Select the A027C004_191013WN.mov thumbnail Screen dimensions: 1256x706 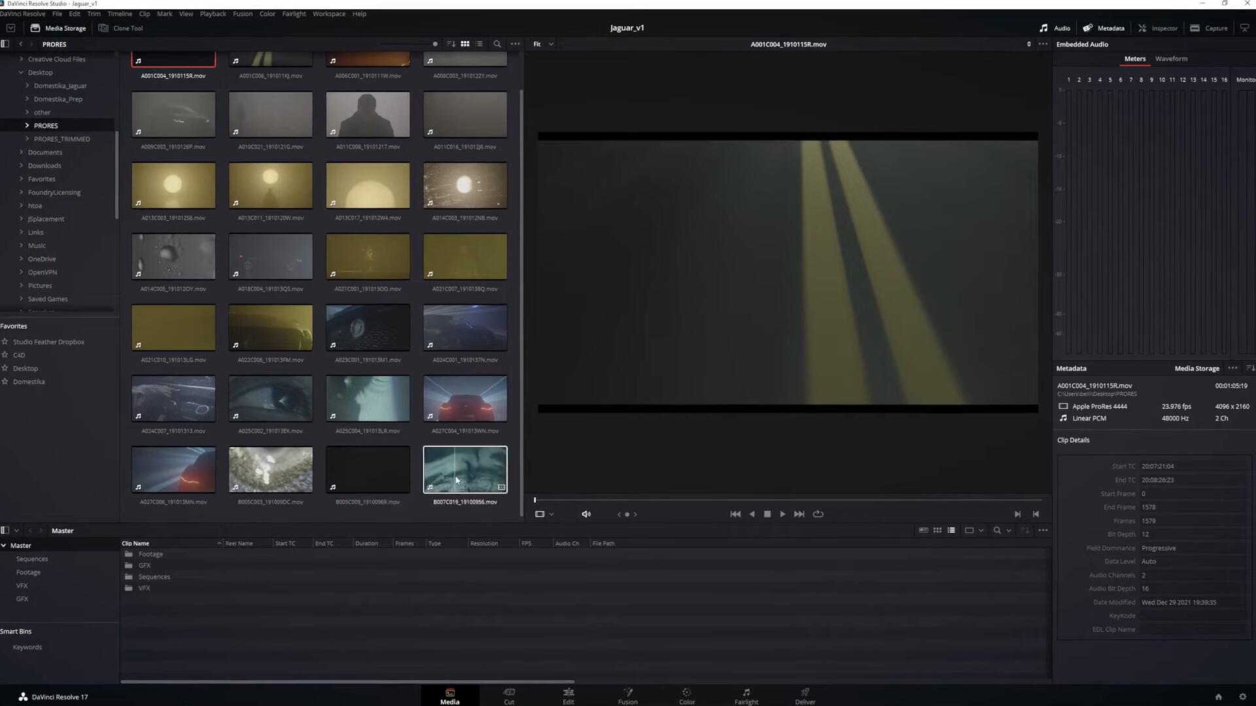pos(464,398)
